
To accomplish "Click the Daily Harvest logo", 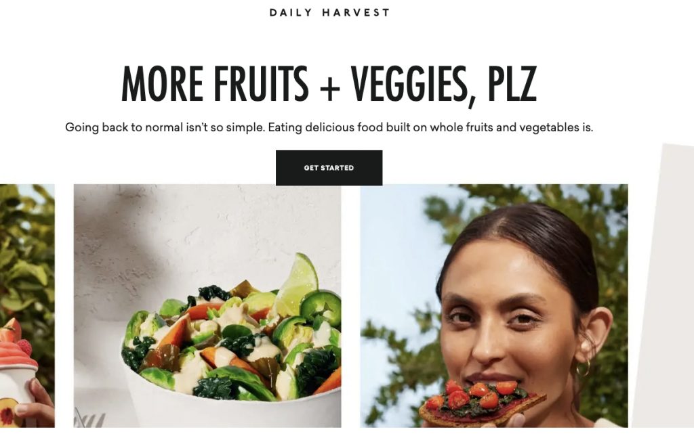I will point(329,12).
